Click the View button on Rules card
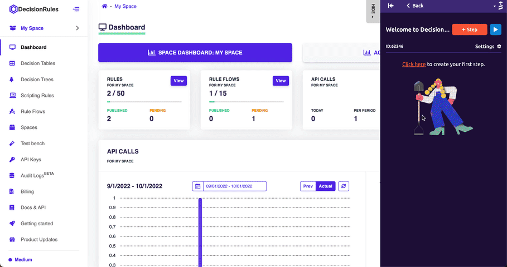507x267 pixels. [179, 81]
